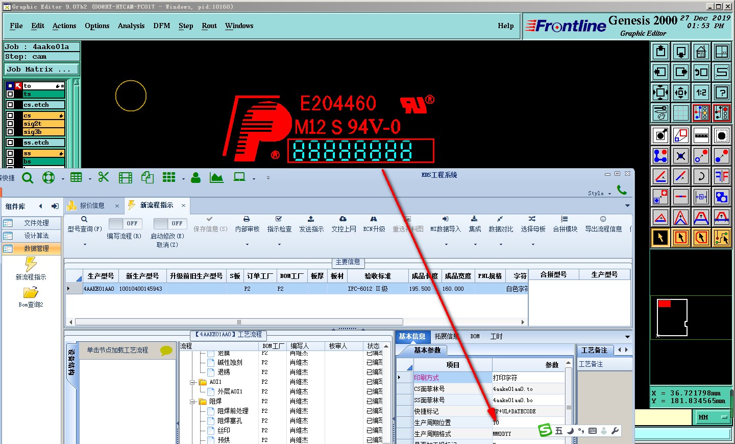This screenshot has height=444, width=735.
Task: Click the green area chart icon
Action: [216, 177]
